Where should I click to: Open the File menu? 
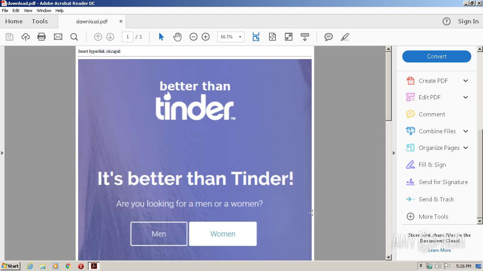[x=5, y=11]
